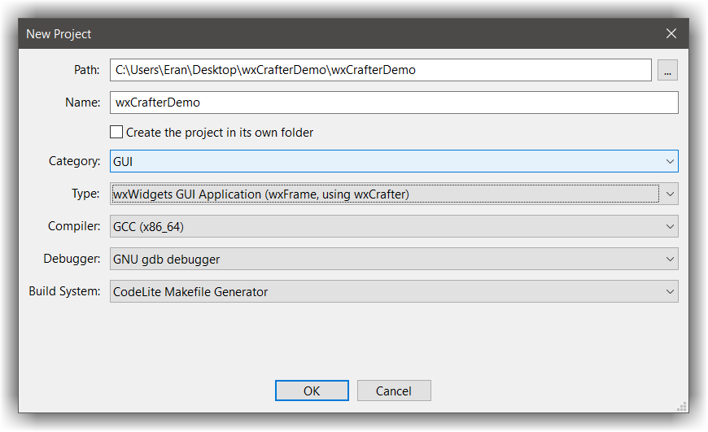This screenshot has width=708, height=432.
Task: Click the Cancel button
Action: [394, 391]
